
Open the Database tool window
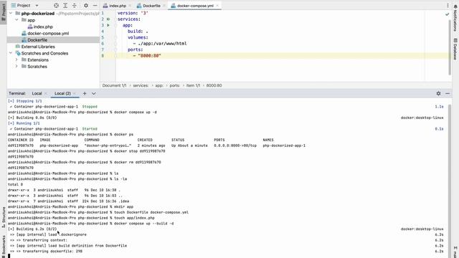(x=455, y=49)
